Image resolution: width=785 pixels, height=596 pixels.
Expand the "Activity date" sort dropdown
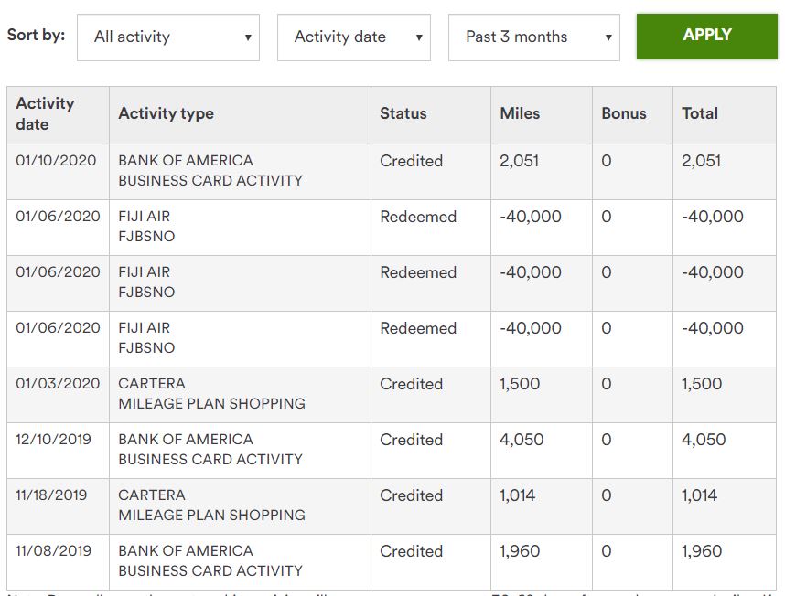pyautogui.click(x=353, y=37)
